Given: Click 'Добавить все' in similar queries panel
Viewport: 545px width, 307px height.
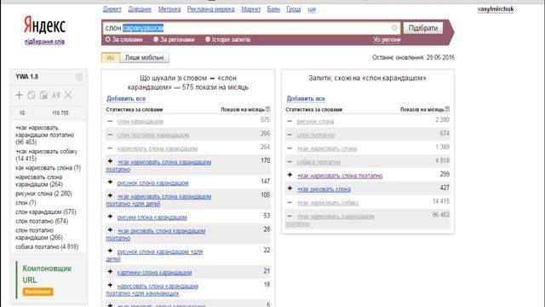Looking at the screenshot, I should click(306, 99).
